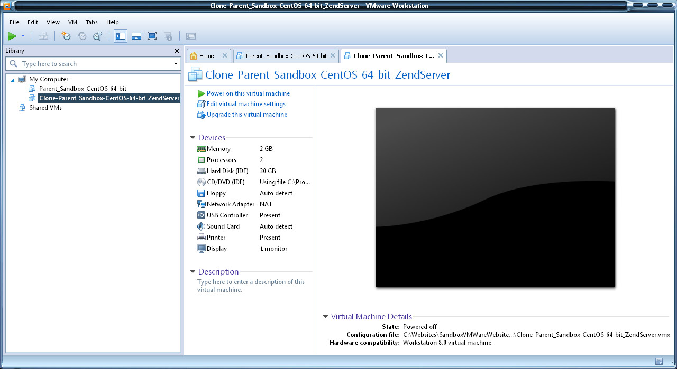
Task: Collapse the Devices section
Action: pos(193,138)
